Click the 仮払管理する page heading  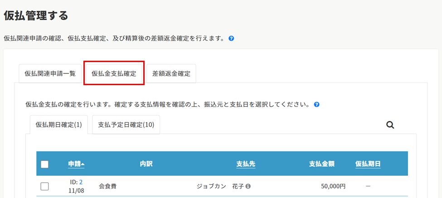pos(36,15)
